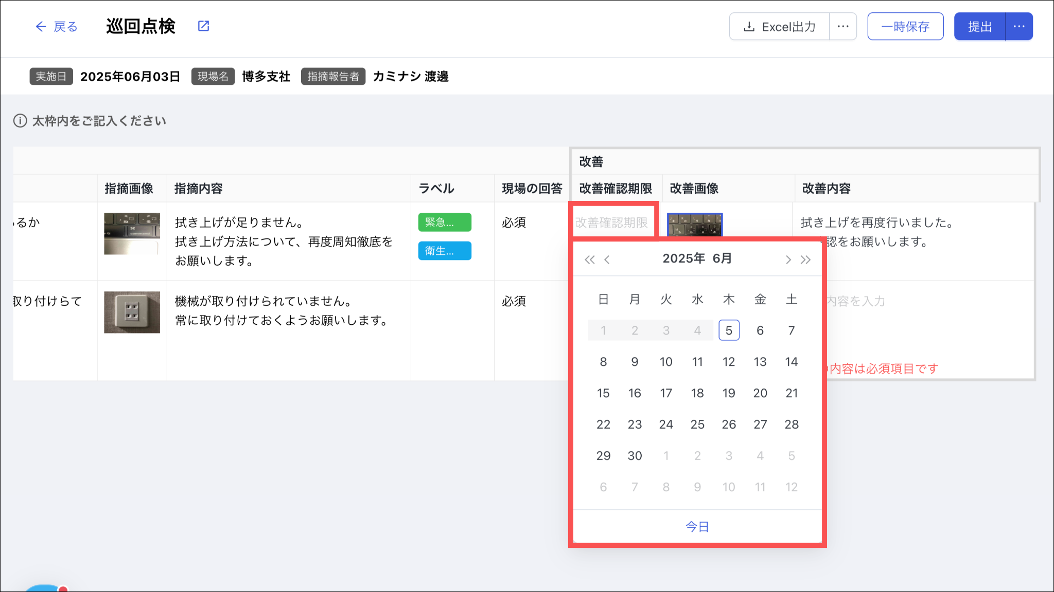Click the 2025年 year header in calendar
This screenshot has width=1054, height=592.
pos(683,258)
